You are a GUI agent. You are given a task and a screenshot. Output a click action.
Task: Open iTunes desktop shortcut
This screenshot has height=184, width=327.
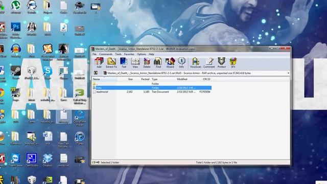(80, 138)
